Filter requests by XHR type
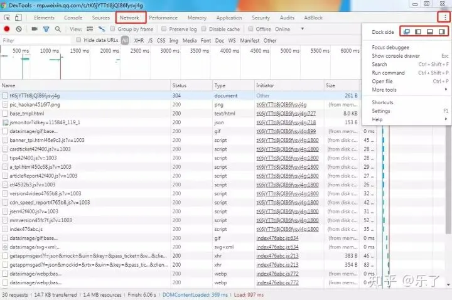452x300 pixels. [139, 40]
